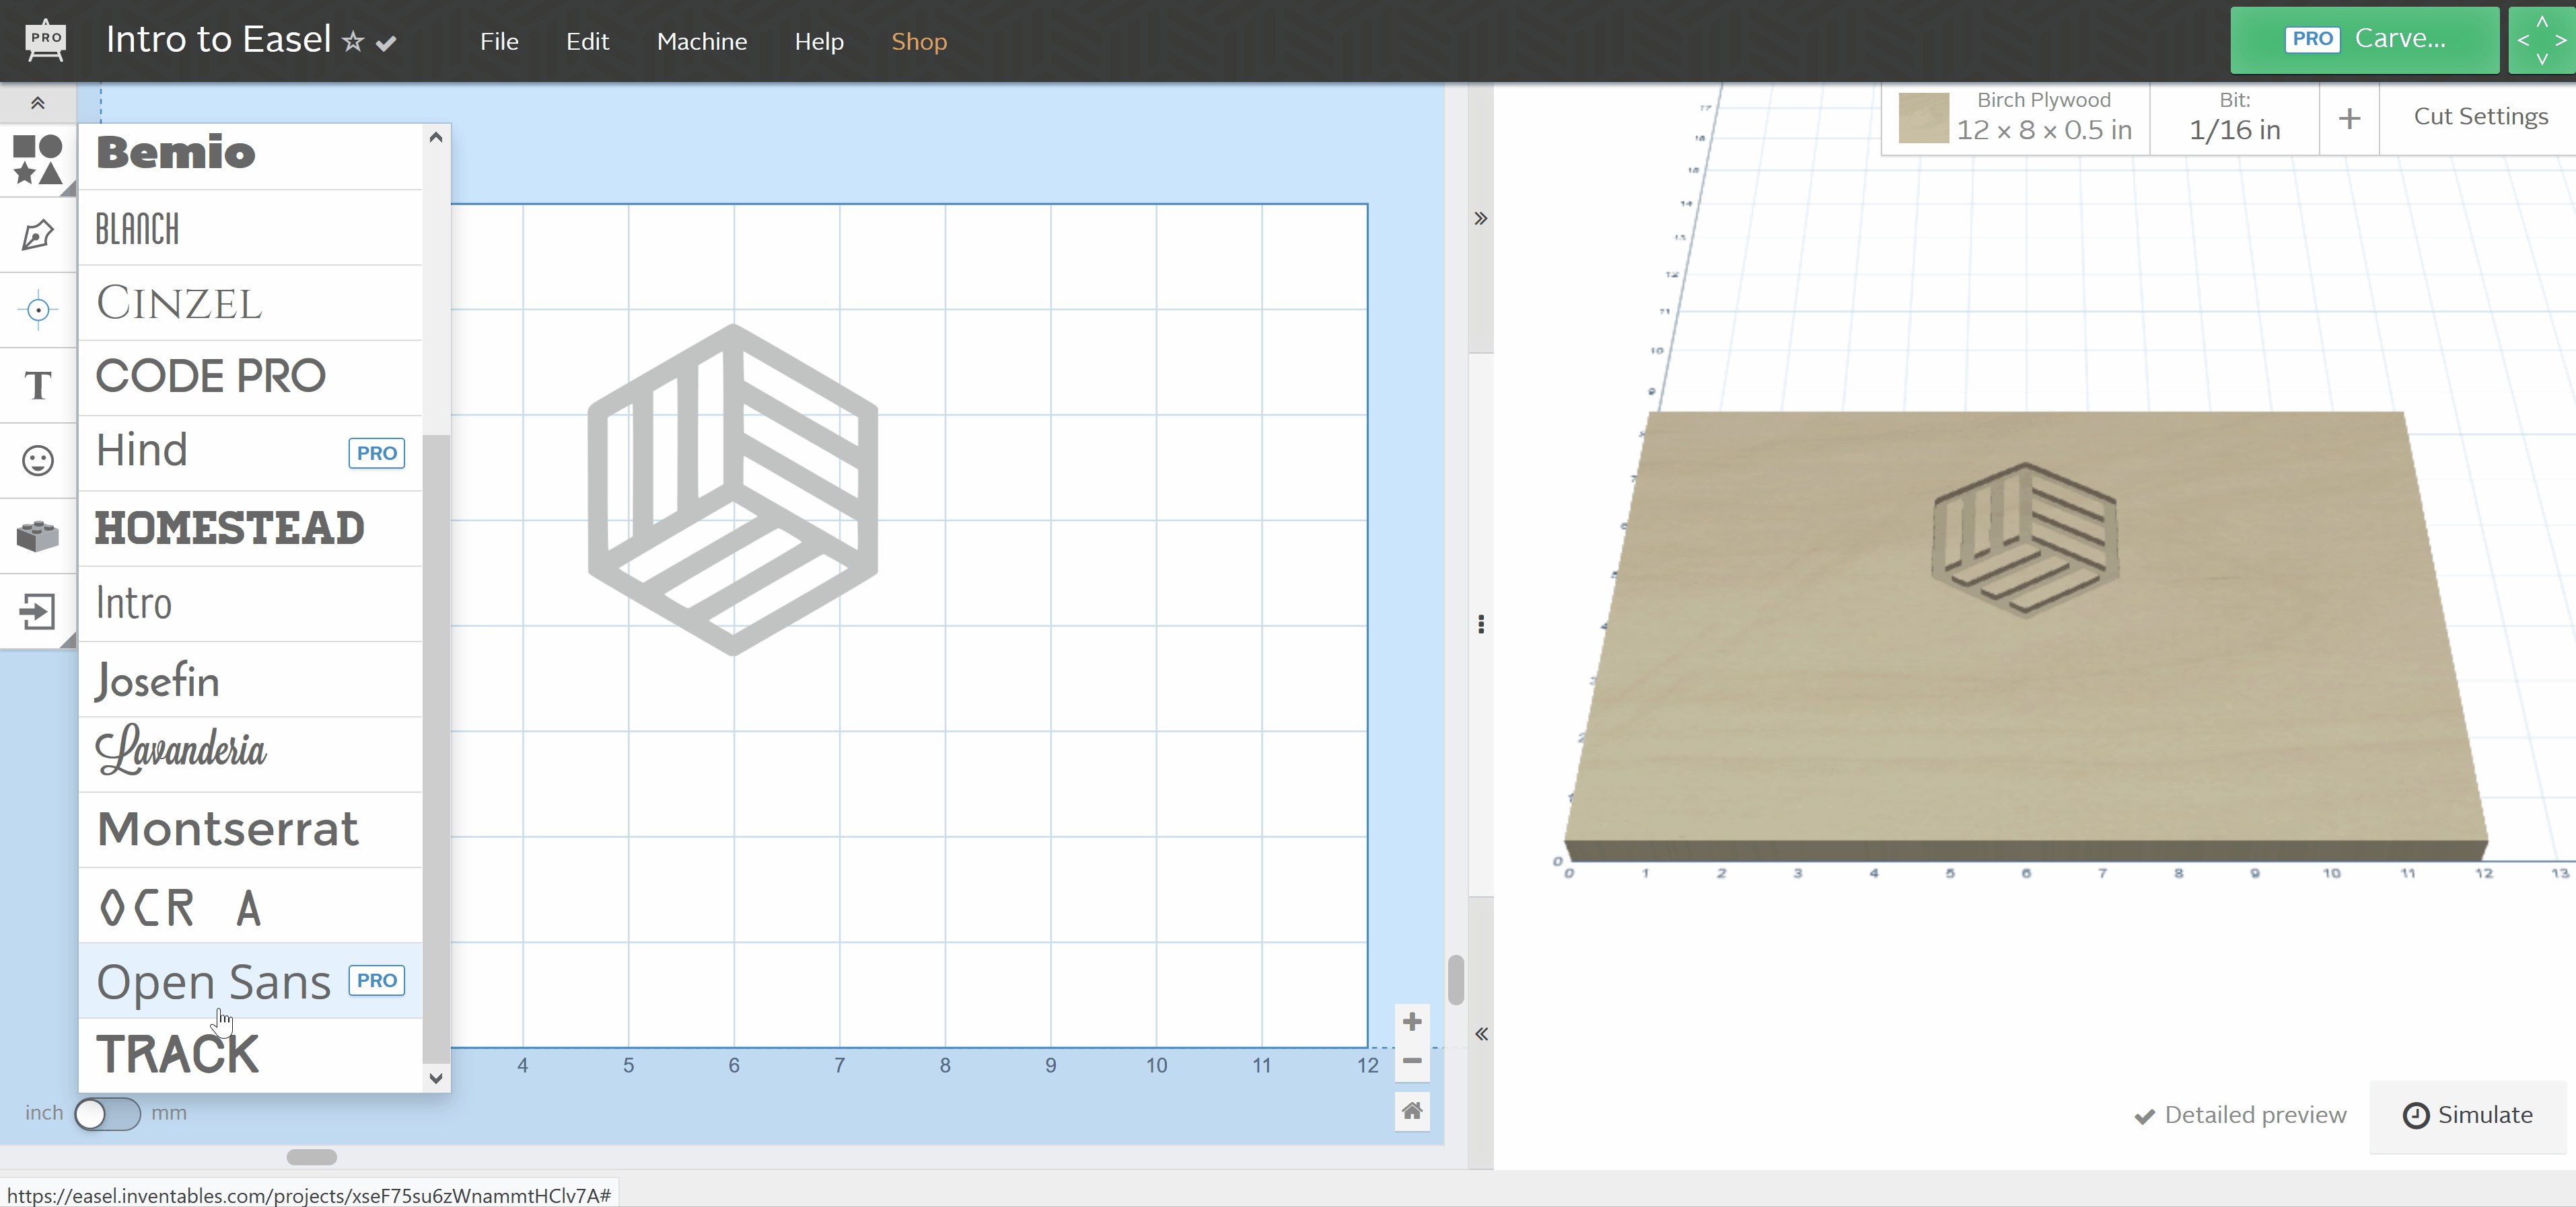The height and width of the screenshot is (1207, 2576).
Task: Open the icon/emoji library
Action: click(x=37, y=460)
